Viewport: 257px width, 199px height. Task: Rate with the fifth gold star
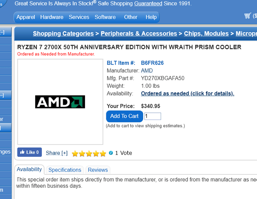pos(103,154)
